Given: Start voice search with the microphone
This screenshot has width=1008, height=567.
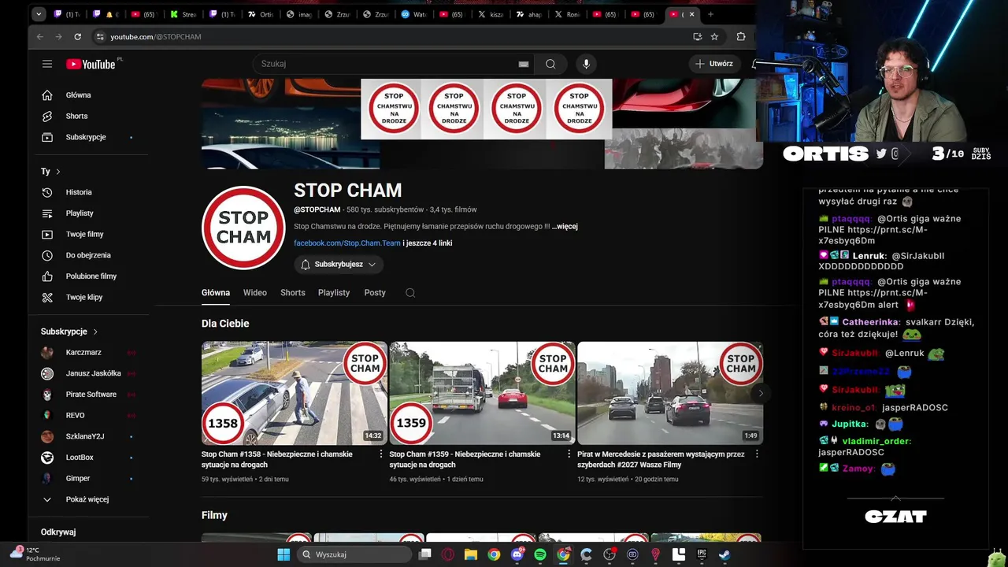Looking at the screenshot, I should click(586, 64).
